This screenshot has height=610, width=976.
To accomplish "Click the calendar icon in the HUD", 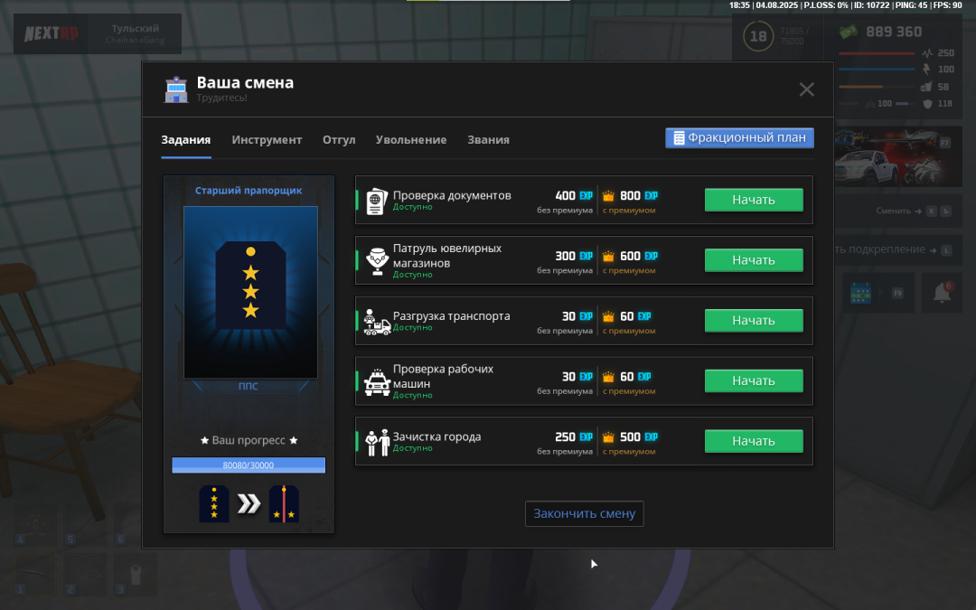I will click(861, 293).
